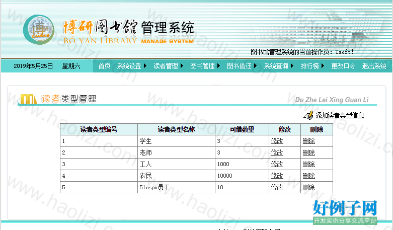Click 修改 for the 学生 row
Image resolution: width=393 pixels, height=230 pixels.
click(x=277, y=141)
